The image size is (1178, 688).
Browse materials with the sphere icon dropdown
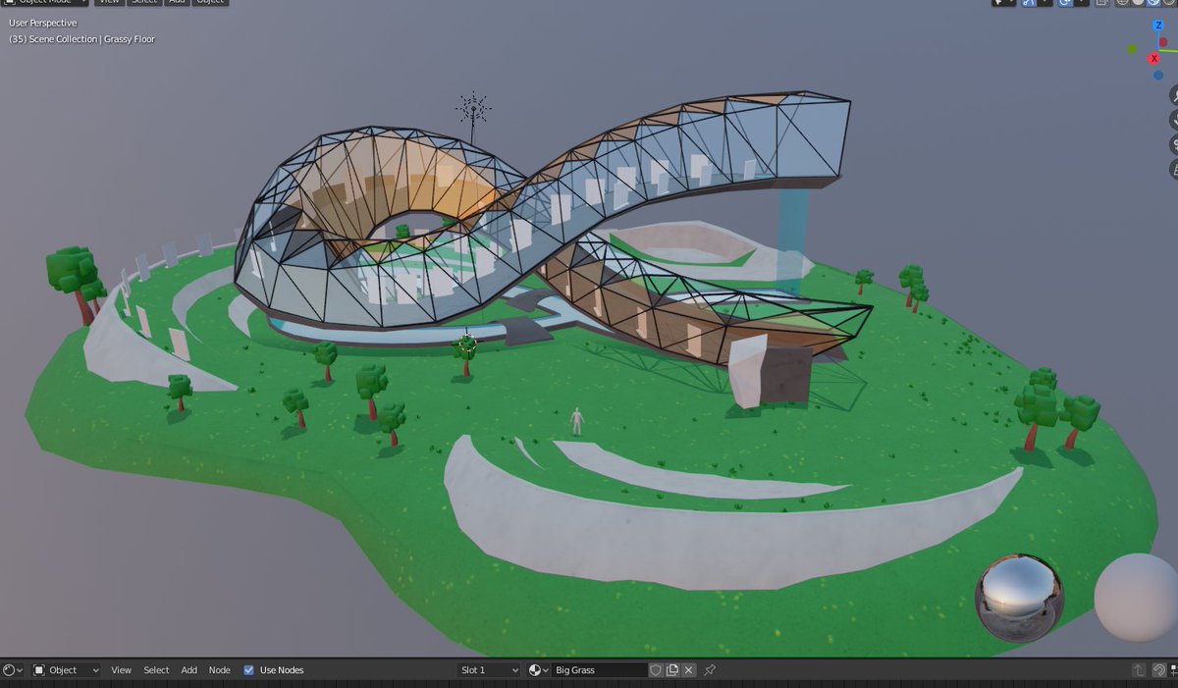click(x=539, y=670)
